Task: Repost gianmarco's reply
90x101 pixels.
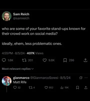Action: 30,88
